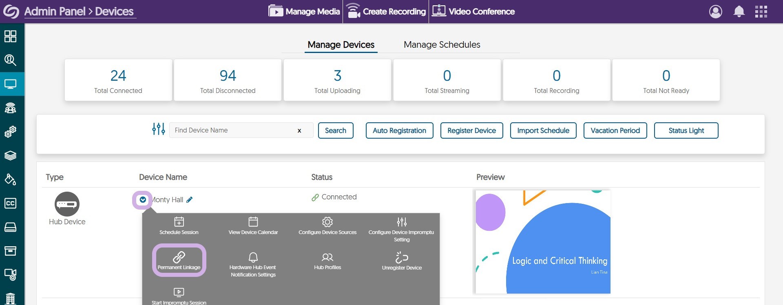Clear search with the x button
This screenshot has width=783, height=305.
299,130
